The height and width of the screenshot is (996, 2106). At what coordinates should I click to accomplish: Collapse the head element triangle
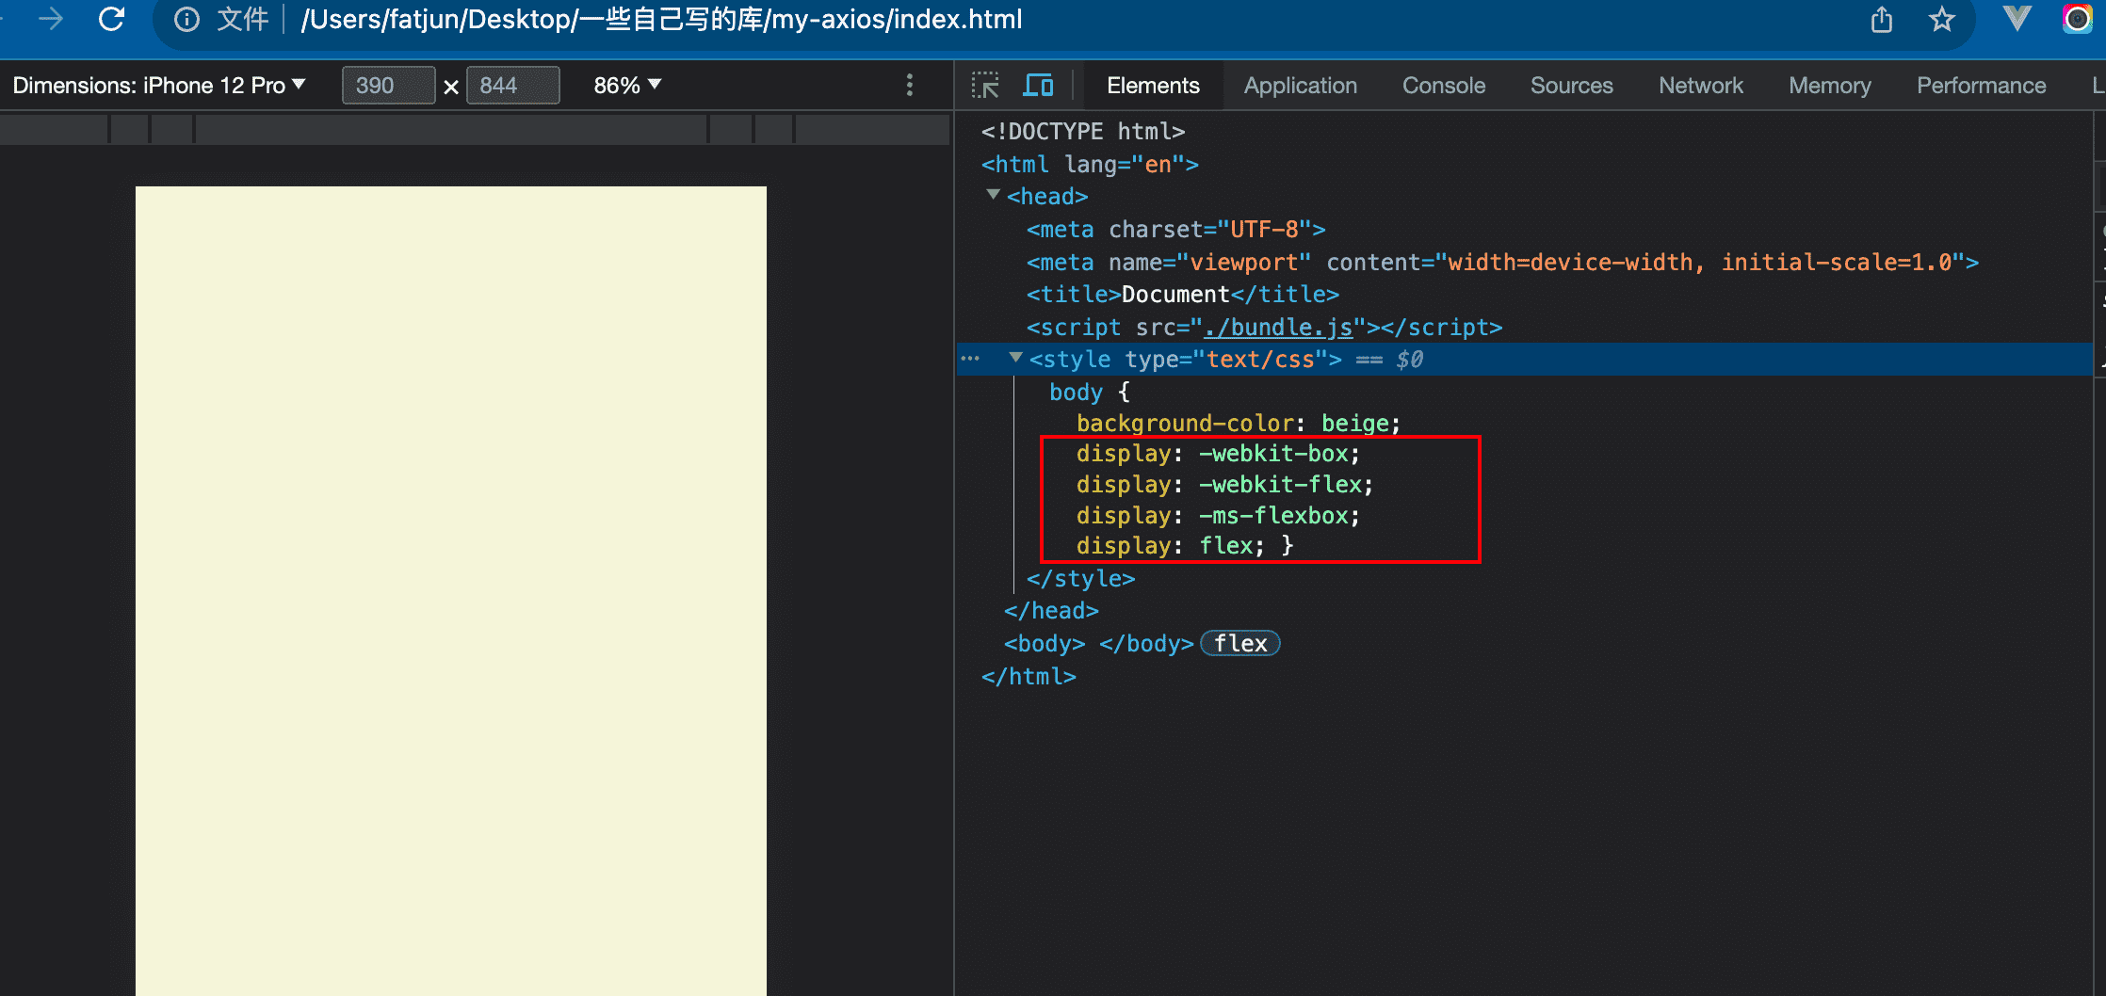click(x=993, y=195)
